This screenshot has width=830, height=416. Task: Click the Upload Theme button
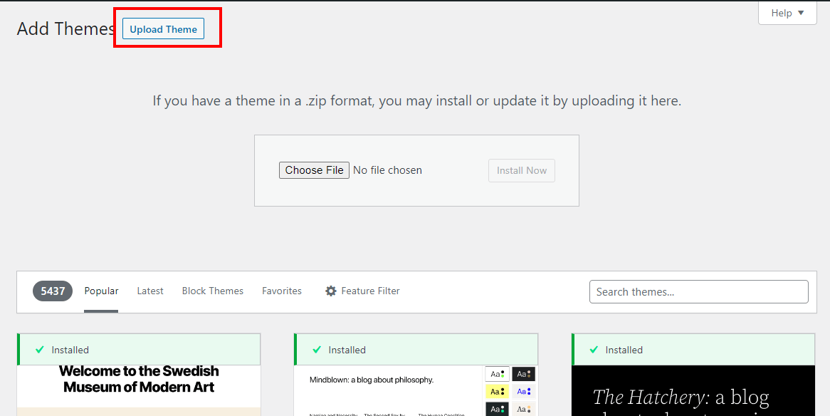(x=163, y=29)
